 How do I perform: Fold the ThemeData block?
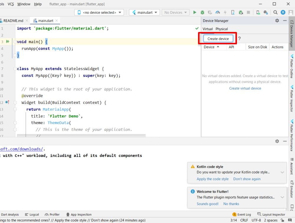click(x=15, y=123)
